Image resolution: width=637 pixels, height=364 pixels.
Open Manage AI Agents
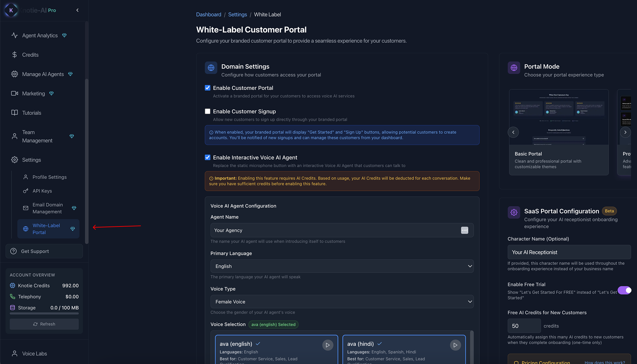click(43, 74)
